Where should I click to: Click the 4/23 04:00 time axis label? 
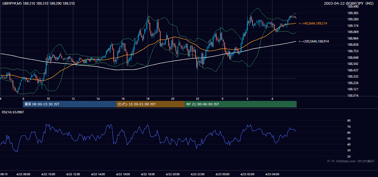pyautogui.click(x=272, y=174)
